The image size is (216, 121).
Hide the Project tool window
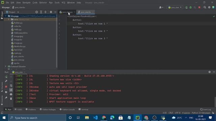click(x=55, y=12)
